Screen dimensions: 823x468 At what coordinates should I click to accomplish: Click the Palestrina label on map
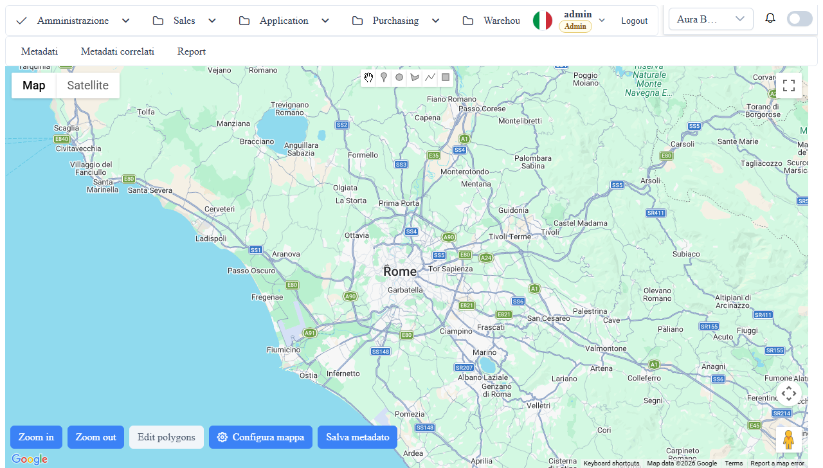[x=590, y=311]
